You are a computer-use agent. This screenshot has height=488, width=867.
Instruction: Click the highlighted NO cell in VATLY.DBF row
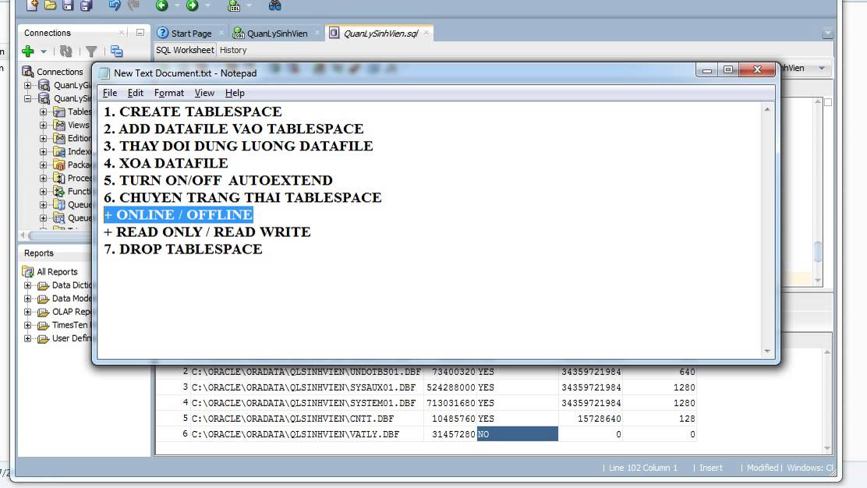[x=518, y=434]
